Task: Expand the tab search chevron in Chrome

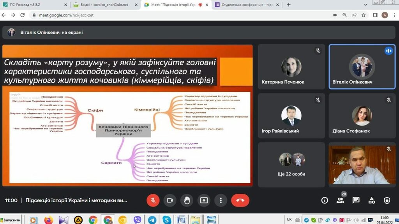Action: tap(365, 5)
